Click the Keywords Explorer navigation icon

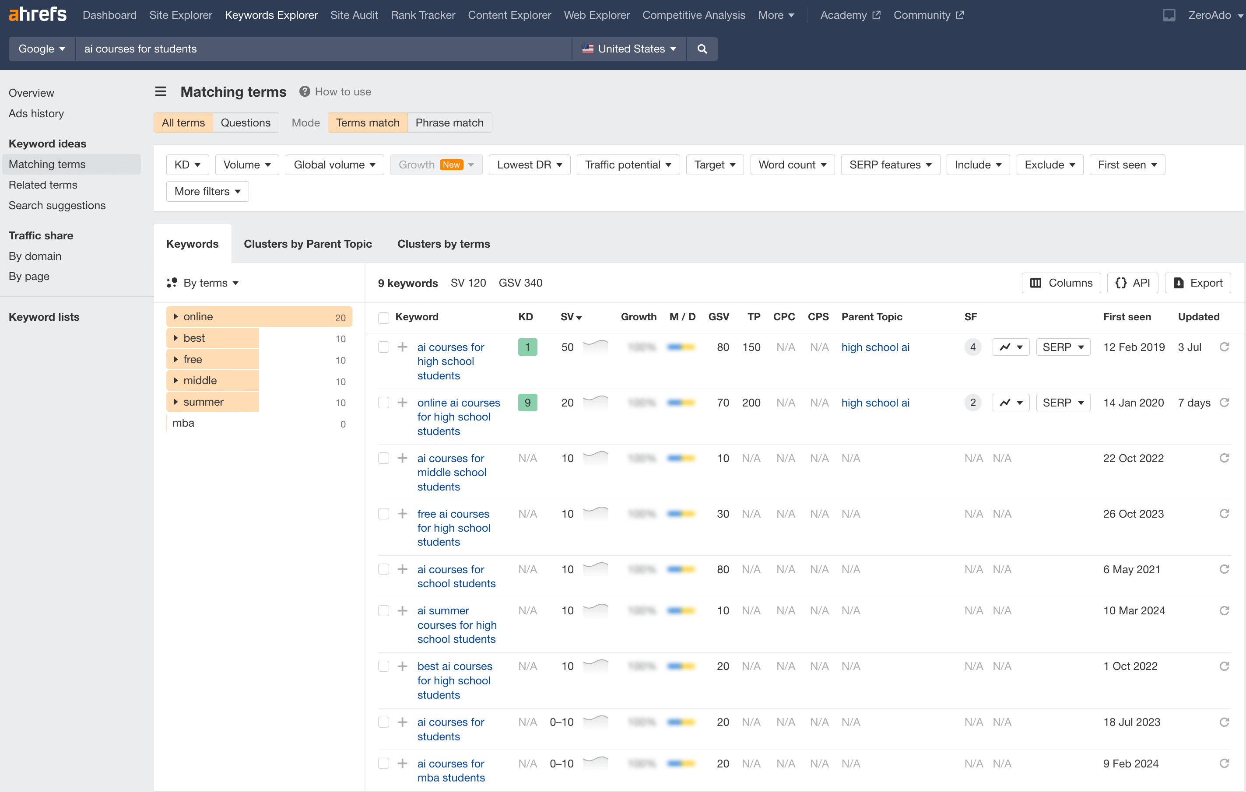270,14
